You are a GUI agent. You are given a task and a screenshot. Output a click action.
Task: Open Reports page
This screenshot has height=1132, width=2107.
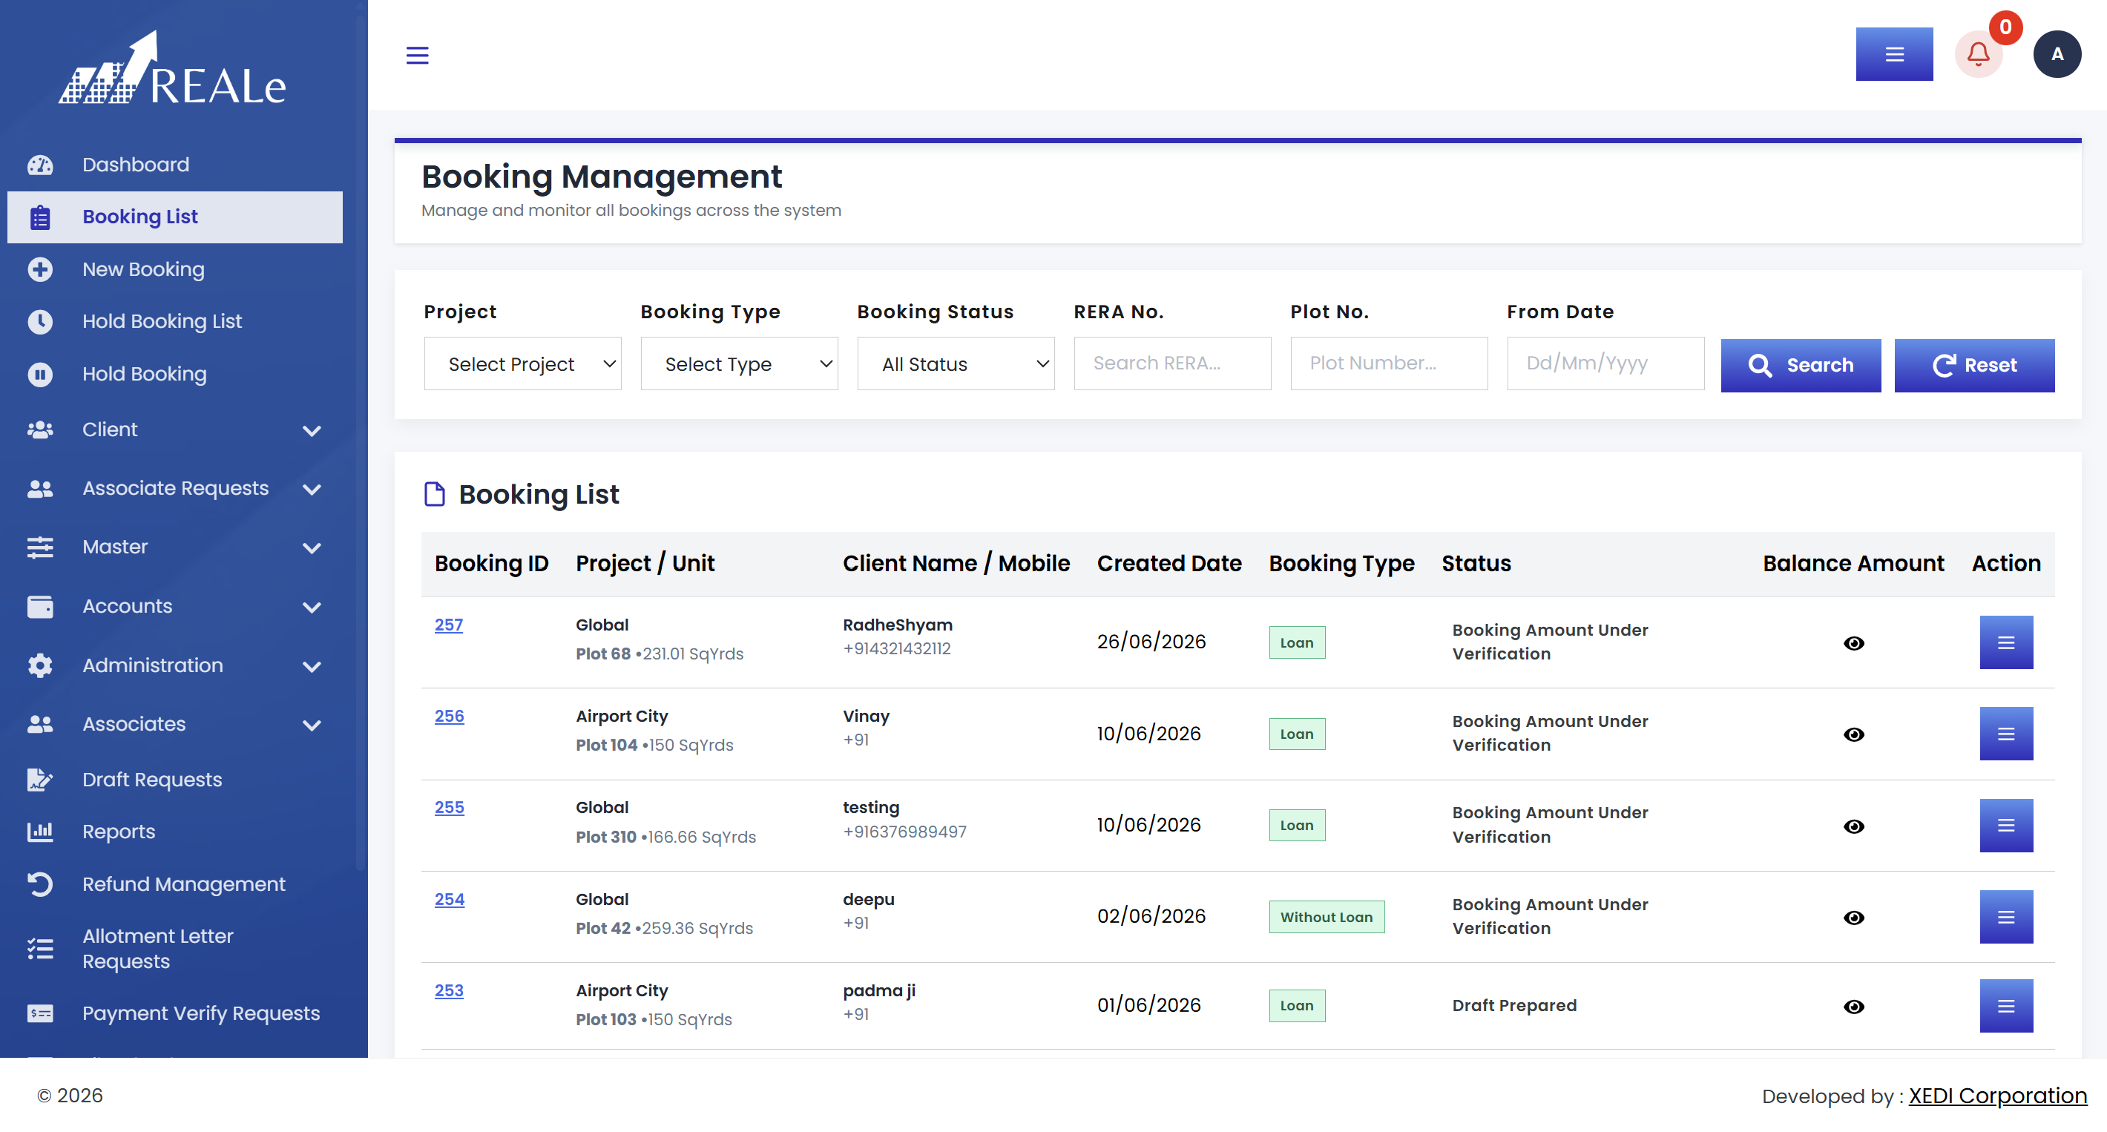[175, 832]
